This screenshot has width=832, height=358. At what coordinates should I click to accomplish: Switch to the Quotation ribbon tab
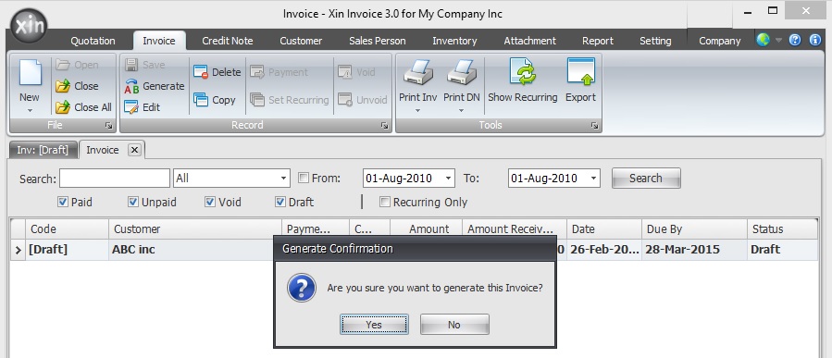93,41
